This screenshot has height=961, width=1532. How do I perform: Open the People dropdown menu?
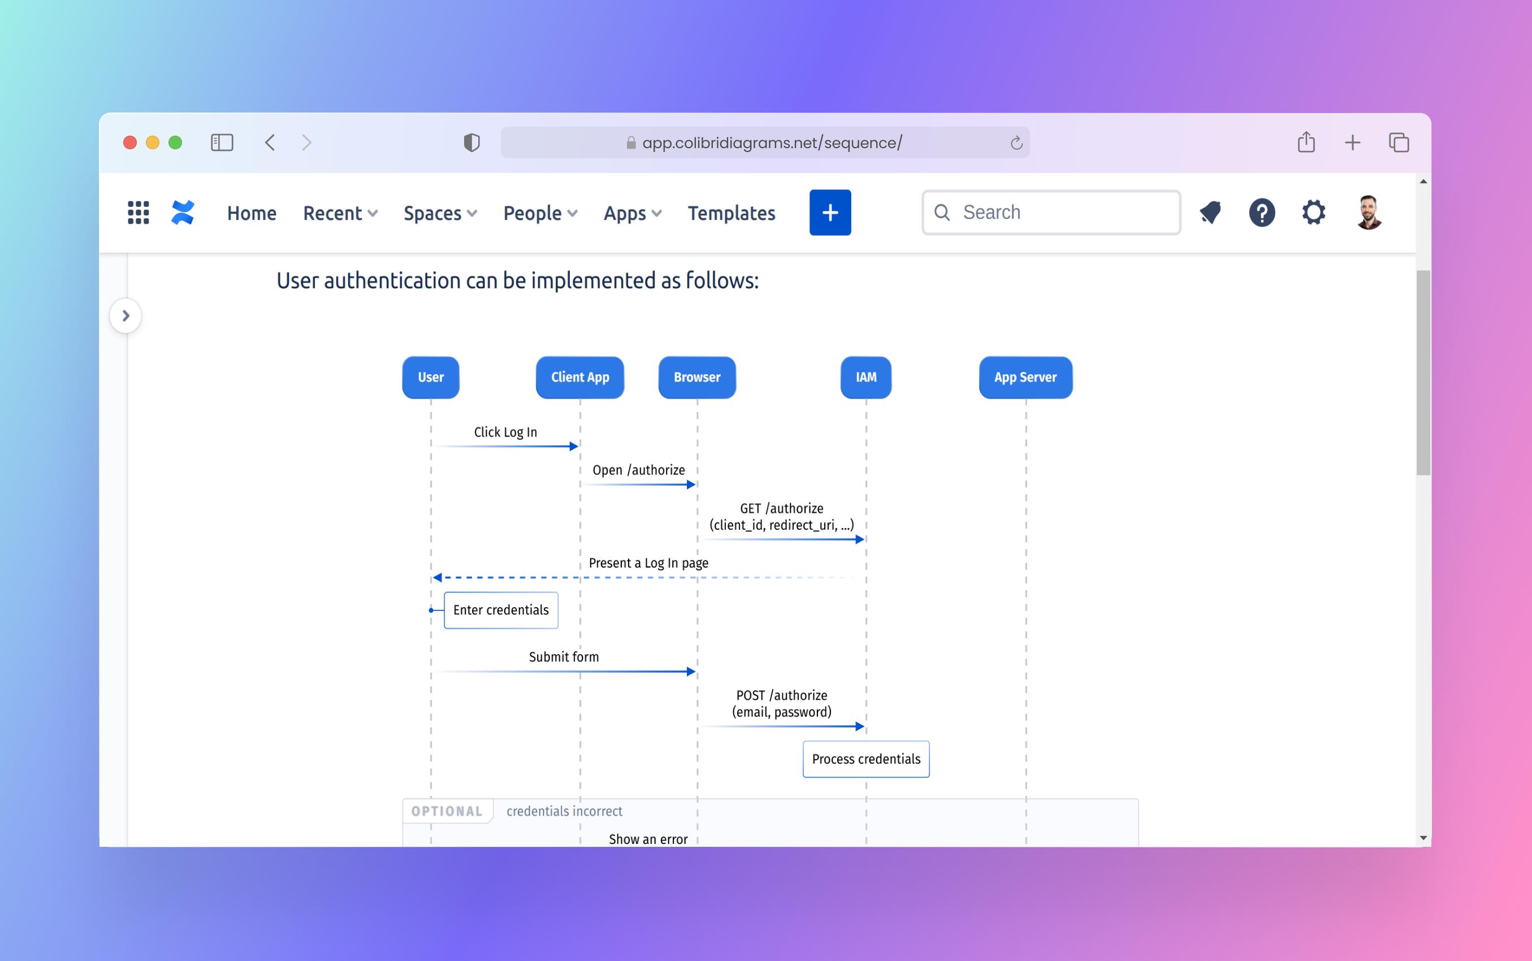coord(540,213)
